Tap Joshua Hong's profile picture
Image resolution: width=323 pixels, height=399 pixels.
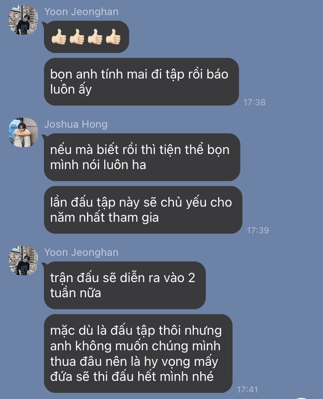[x=23, y=132]
